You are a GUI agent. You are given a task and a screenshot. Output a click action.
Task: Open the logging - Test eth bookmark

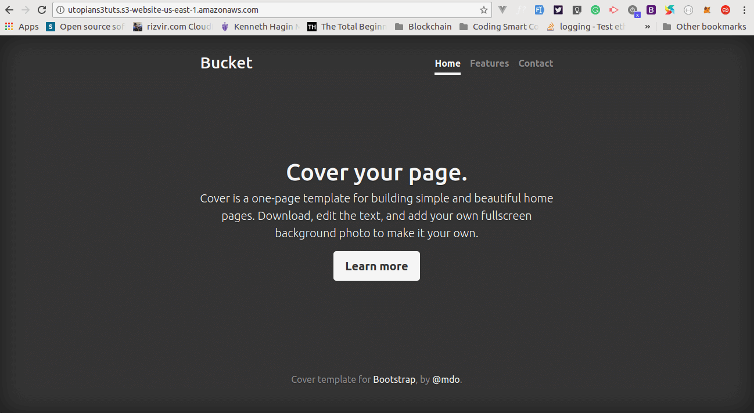click(x=586, y=27)
